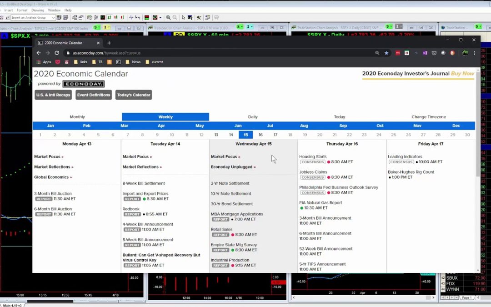
Task: Click the U.S. & Intl Recaps button
Action: click(53, 95)
